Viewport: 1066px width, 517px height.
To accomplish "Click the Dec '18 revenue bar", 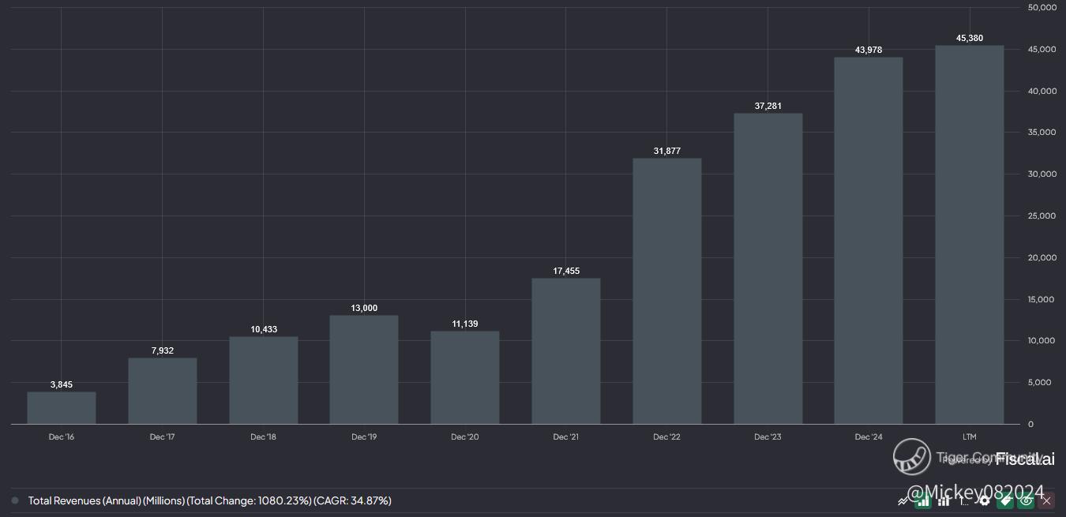I will [264, 380].
